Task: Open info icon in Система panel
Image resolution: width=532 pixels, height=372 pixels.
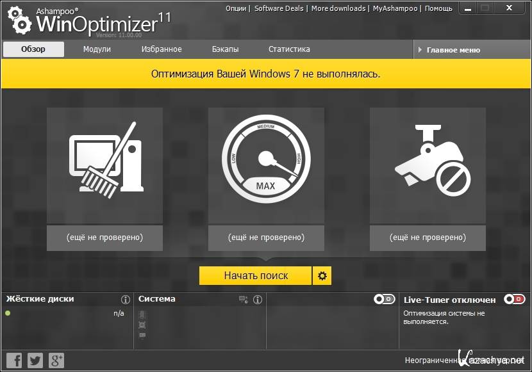Action: pos(258,300)
